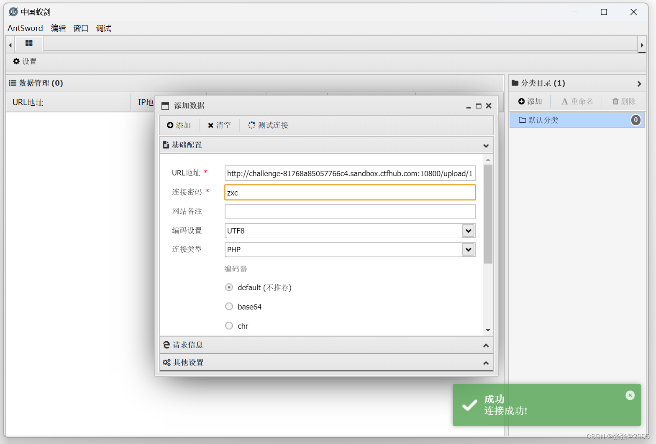Open 设置 gear settings
The image size is (656, 444).
[x=25, y=61]
